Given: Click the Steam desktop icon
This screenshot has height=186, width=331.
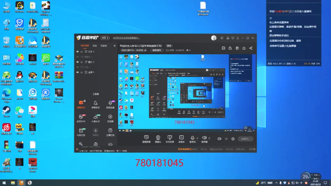Looking at the screenshot, I should coord(6,112).
